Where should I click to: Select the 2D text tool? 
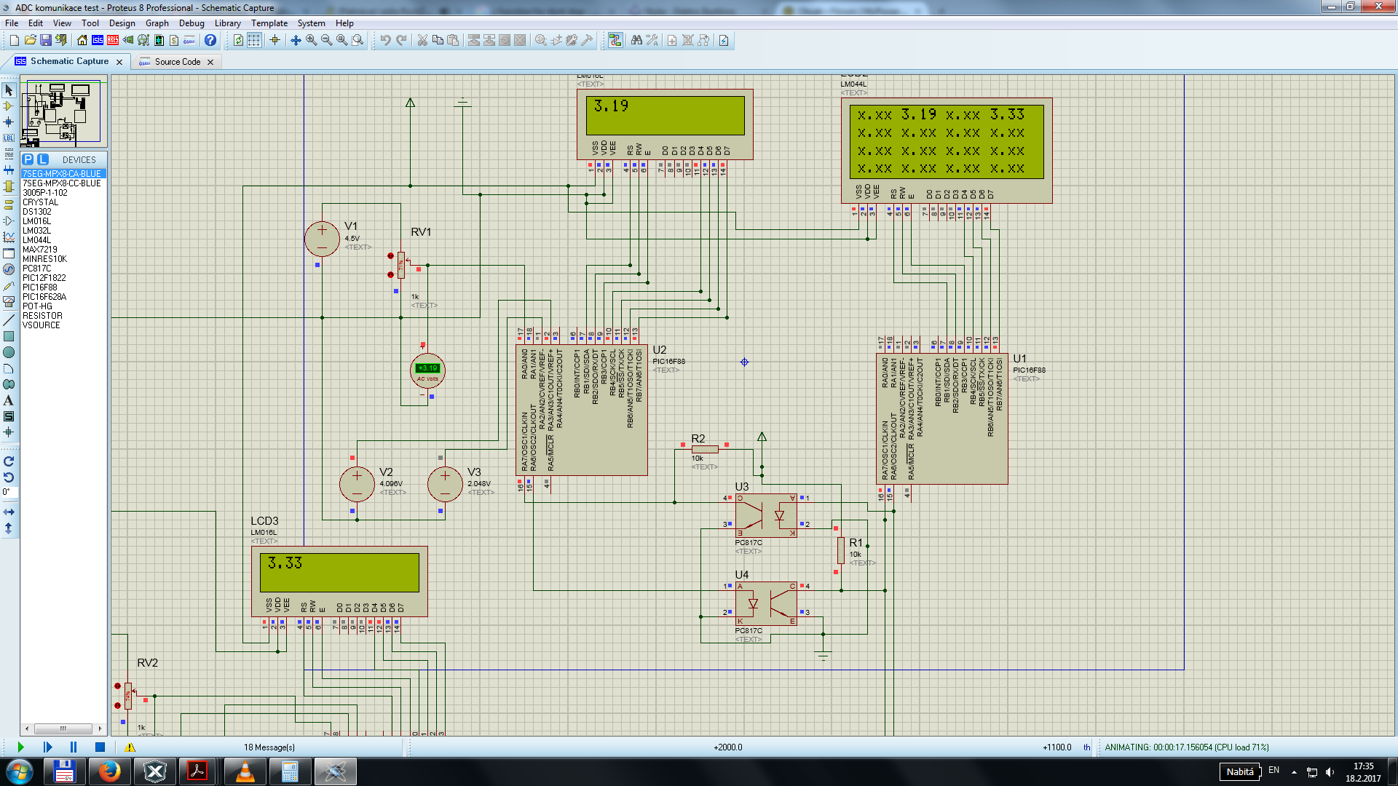click(9, 400)
